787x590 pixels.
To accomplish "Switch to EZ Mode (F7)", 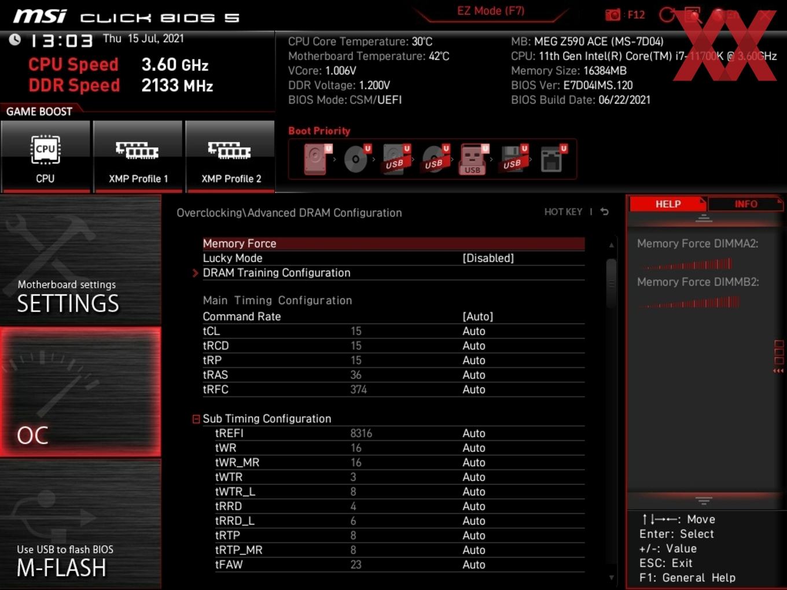I will (x=491, y=11).
